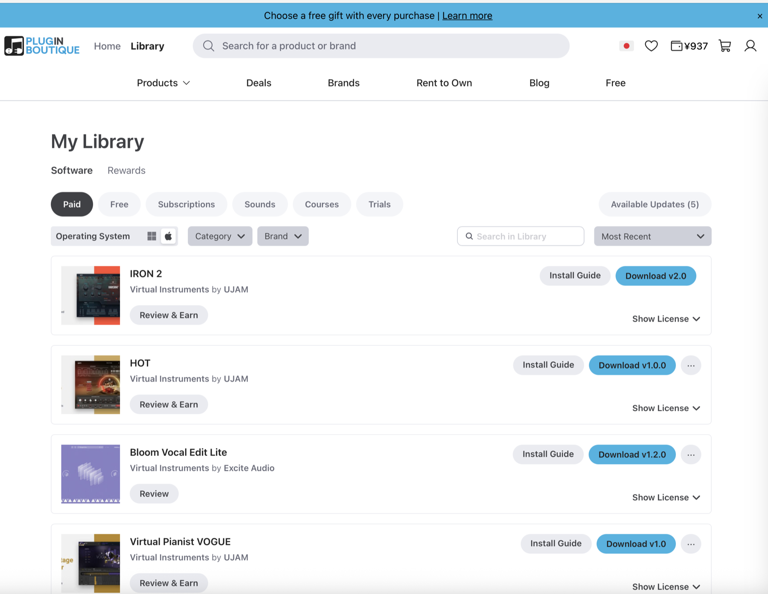
Task: Close the free gift banner
Action: click(x=759, y=16)
